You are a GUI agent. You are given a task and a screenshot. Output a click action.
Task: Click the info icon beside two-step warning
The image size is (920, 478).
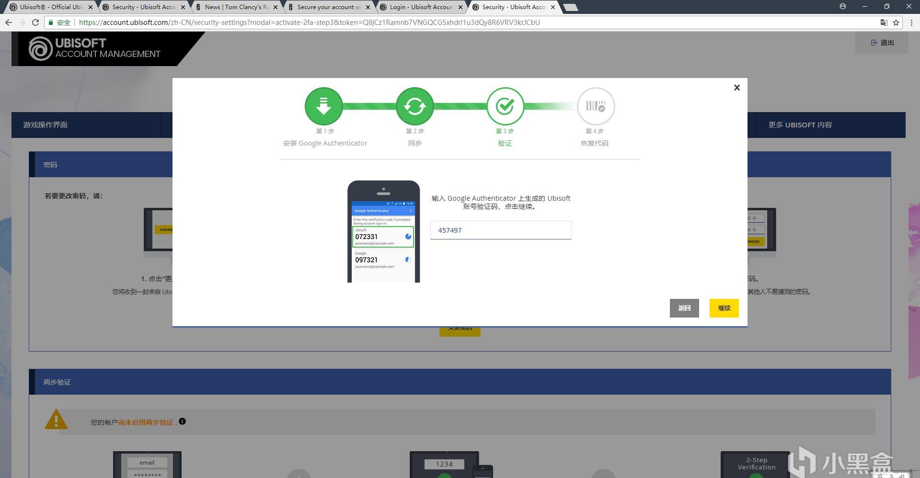(x=182, y=421)
